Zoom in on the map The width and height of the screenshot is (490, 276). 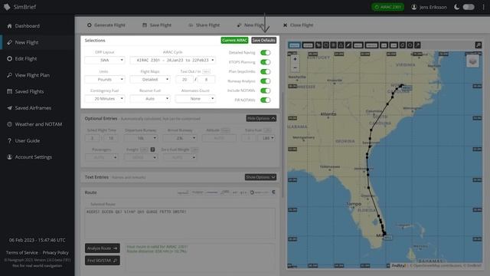point(295,59)
